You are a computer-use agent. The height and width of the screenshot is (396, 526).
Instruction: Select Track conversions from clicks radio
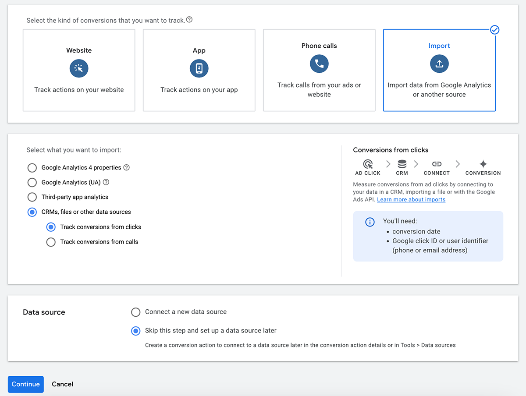(x=51, y=227)
